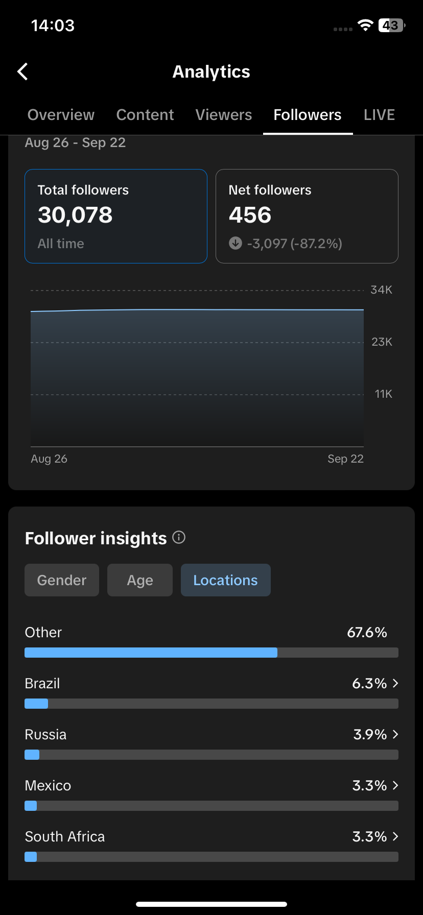Tap the Other locations progress bar
Screen dimensions: 423x915
click(211, 653)
